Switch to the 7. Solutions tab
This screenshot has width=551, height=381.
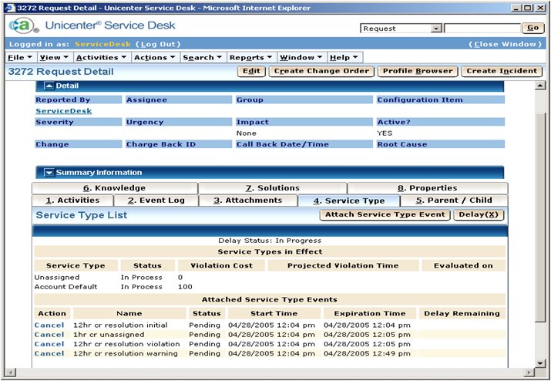(273, 188)
